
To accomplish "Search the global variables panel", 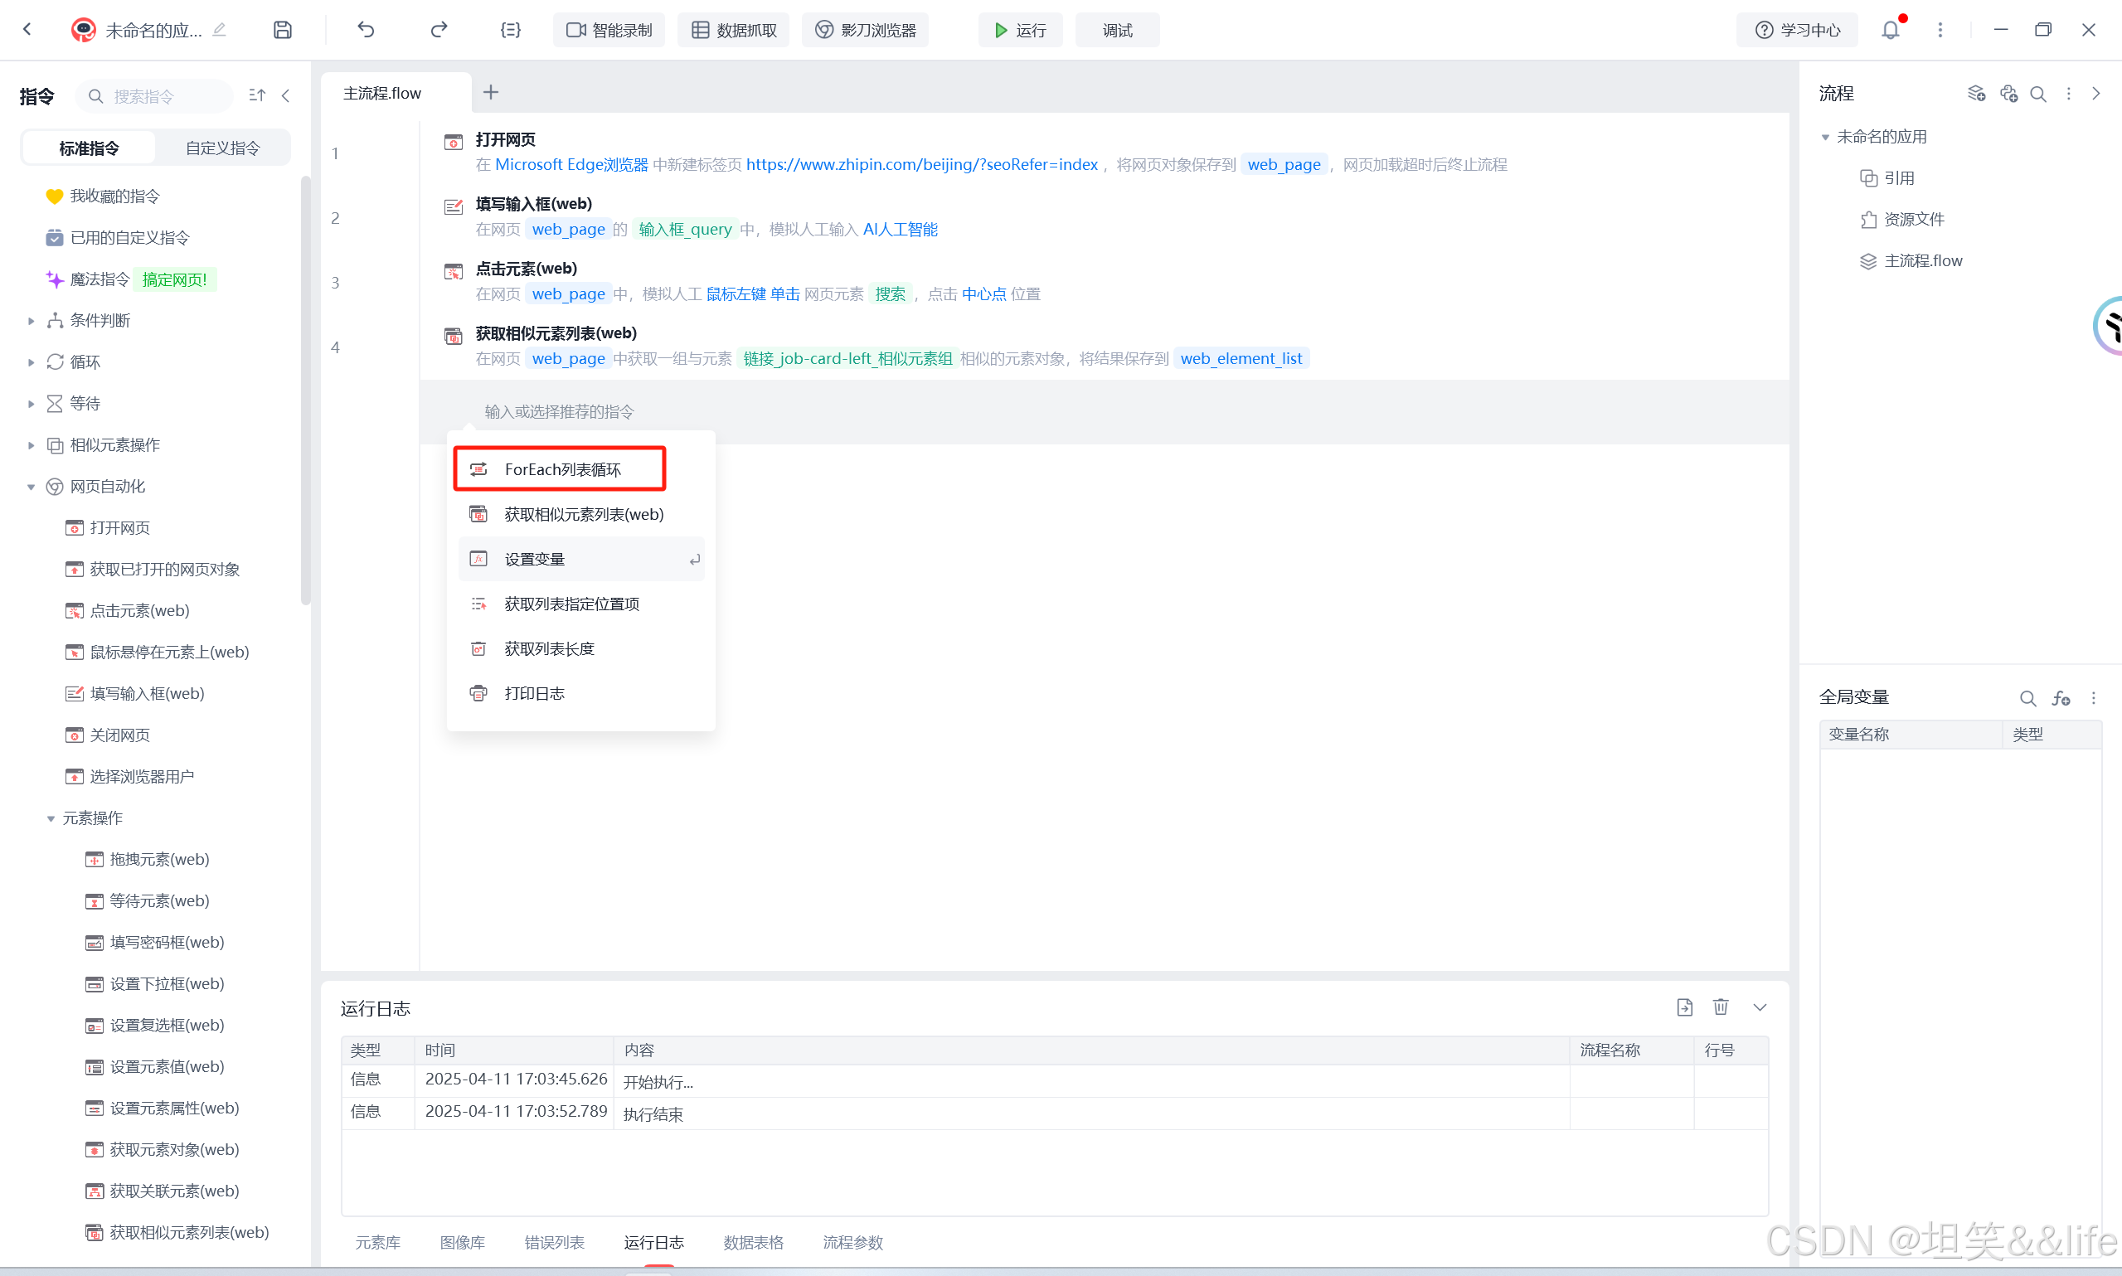I will tap(2027, 698).
